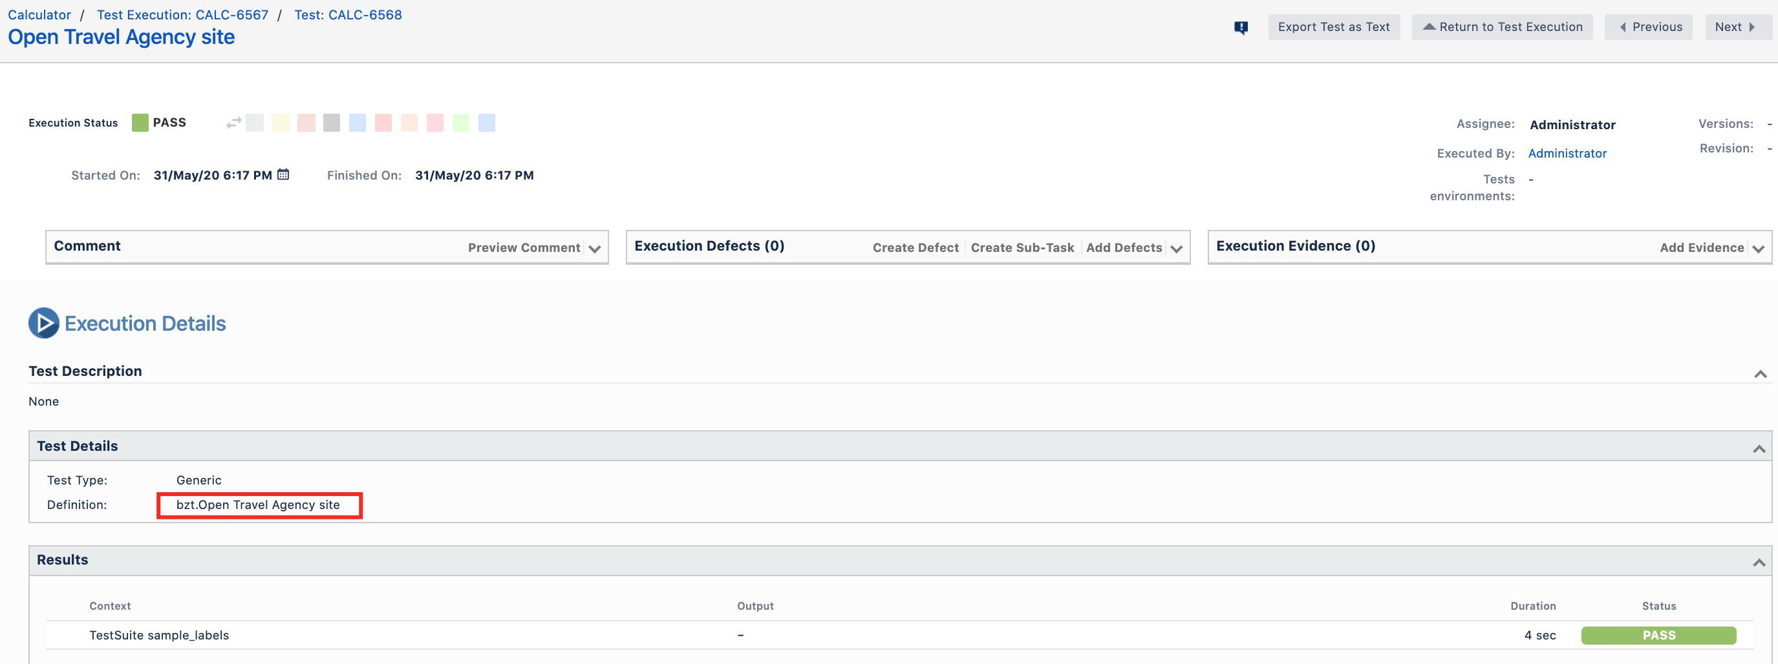The image size is (1778, 664).
Task: Click Create Sub-Task
Action: point(1022,247)
